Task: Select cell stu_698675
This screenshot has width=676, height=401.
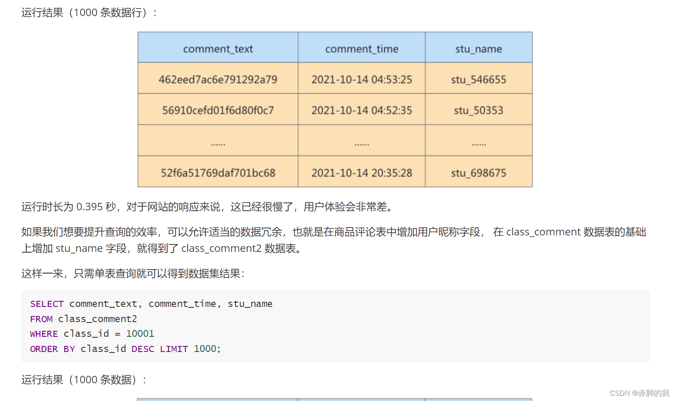Action: [478, 172]
